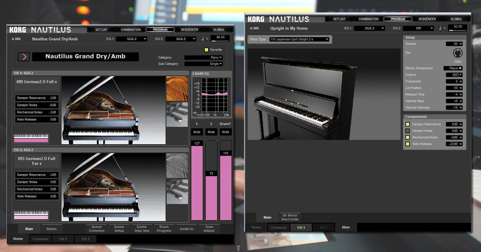481x252 pixels.
Task: Click the program name Nautilus Grand Dry/Amb field
Action: (85, 57)
